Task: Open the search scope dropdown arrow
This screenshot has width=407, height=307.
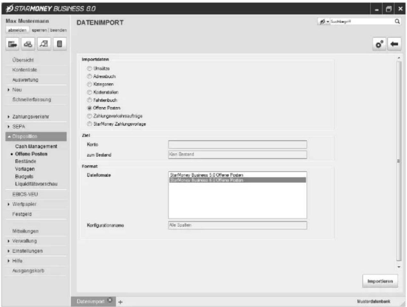Action: (328, 21)
